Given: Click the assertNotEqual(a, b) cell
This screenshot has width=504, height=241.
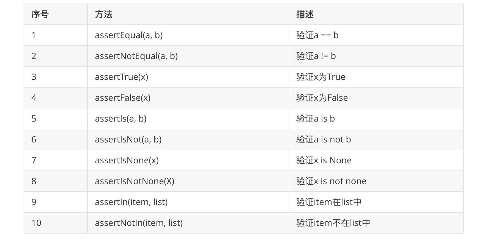Looking at the screenshot, I should [x=136, y=56].
